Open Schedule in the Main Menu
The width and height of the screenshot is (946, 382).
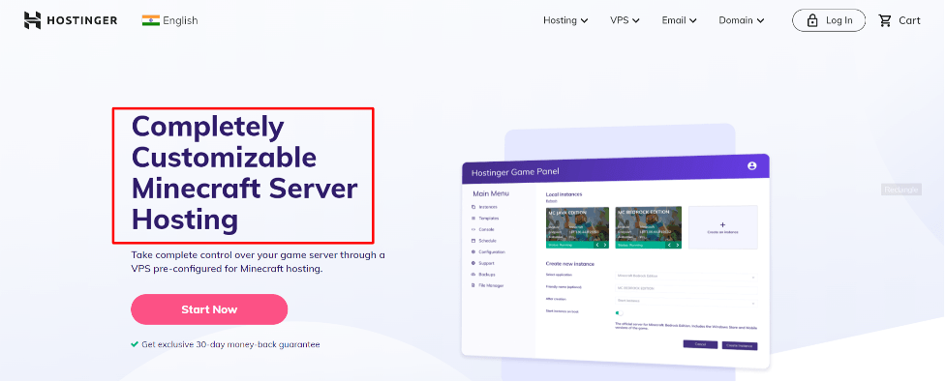(x=483, y=241)
